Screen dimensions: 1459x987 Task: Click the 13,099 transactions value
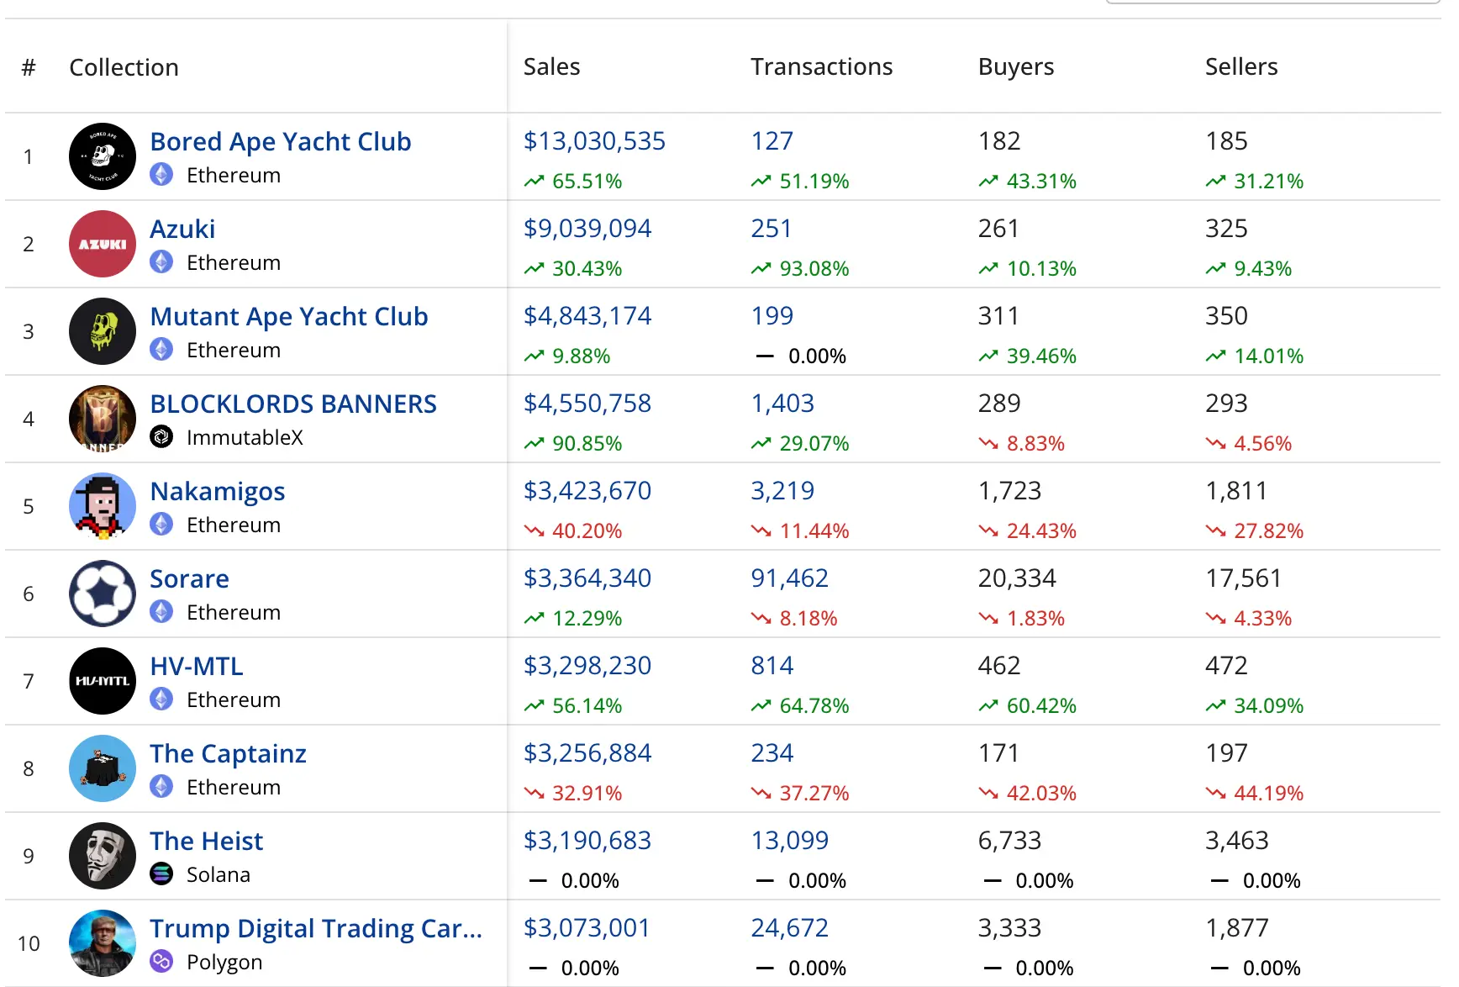click(x=789, y=841)
